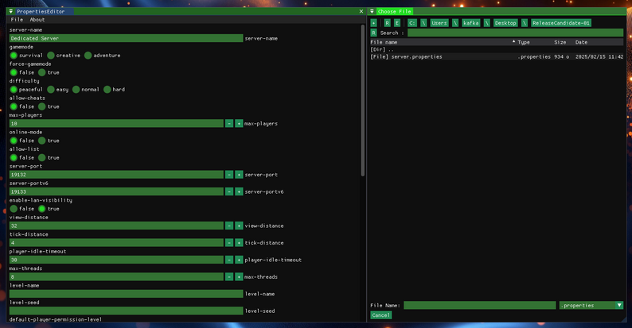Open the .properties file type dropdown
Screen dimensions: 632x328
click(591, 306)
